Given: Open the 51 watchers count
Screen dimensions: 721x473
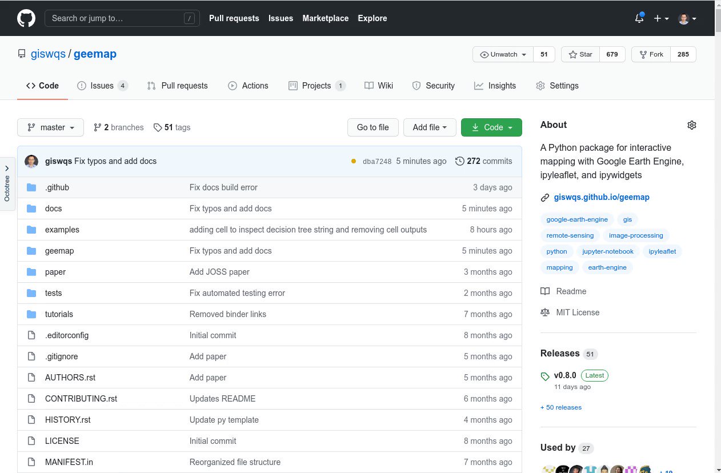Looking at the screenshot, I should (544, 54).
